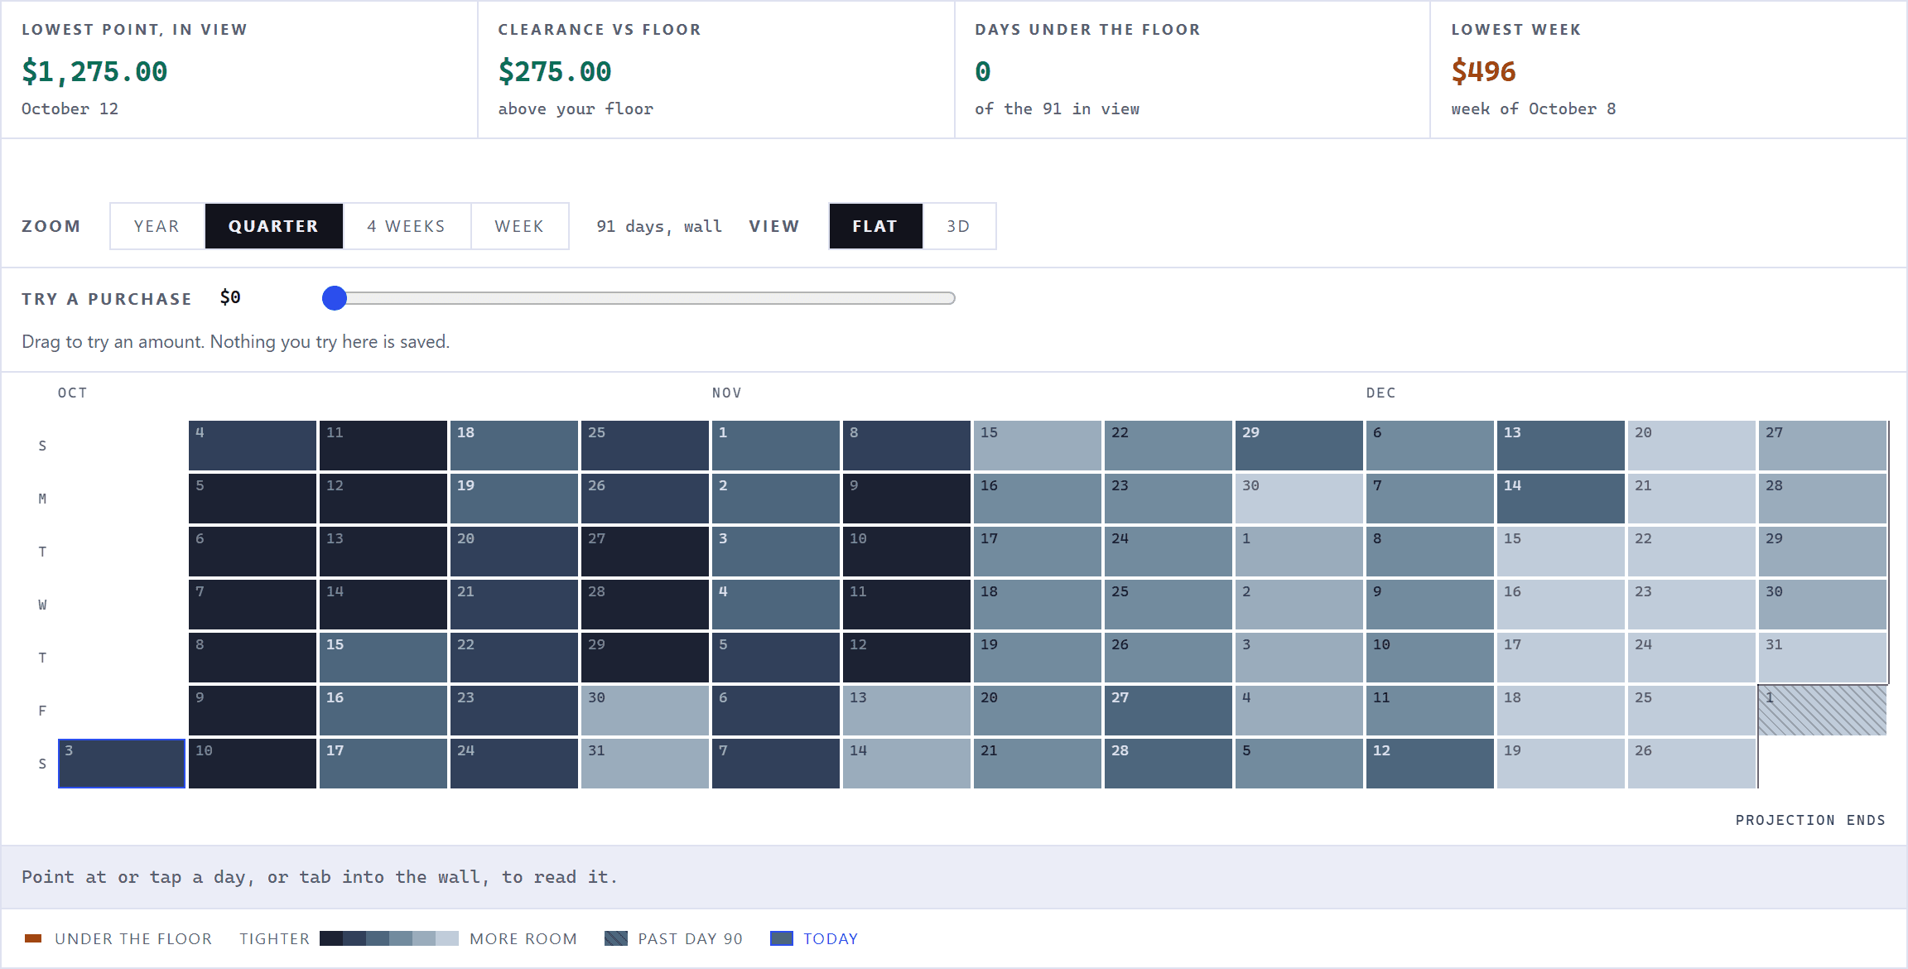The width and height of the screenshot is (1908, 969).
Task: Tap the December 31 day cell
Action: click(1823, 658)
